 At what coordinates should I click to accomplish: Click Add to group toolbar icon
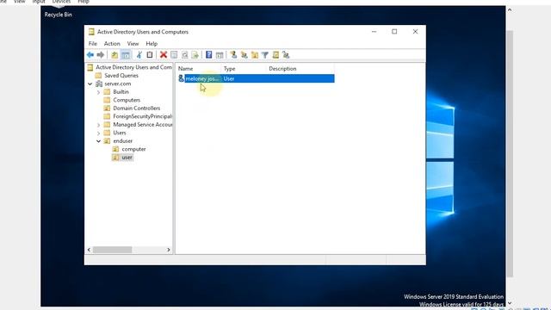[286, 55]
